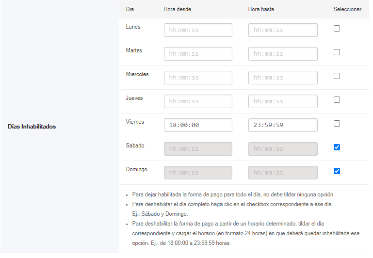Tick the Miercoles checkbox
The image size is (373, 258).
click(337, 76)
